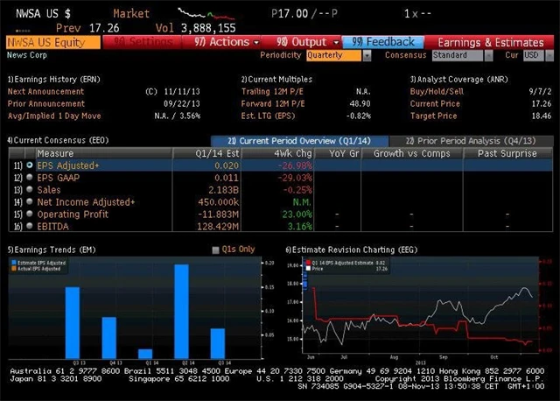Click the orange Actual EPS Adjusted legend swatch
560x401 pixels.
click(x=14, y=269)
